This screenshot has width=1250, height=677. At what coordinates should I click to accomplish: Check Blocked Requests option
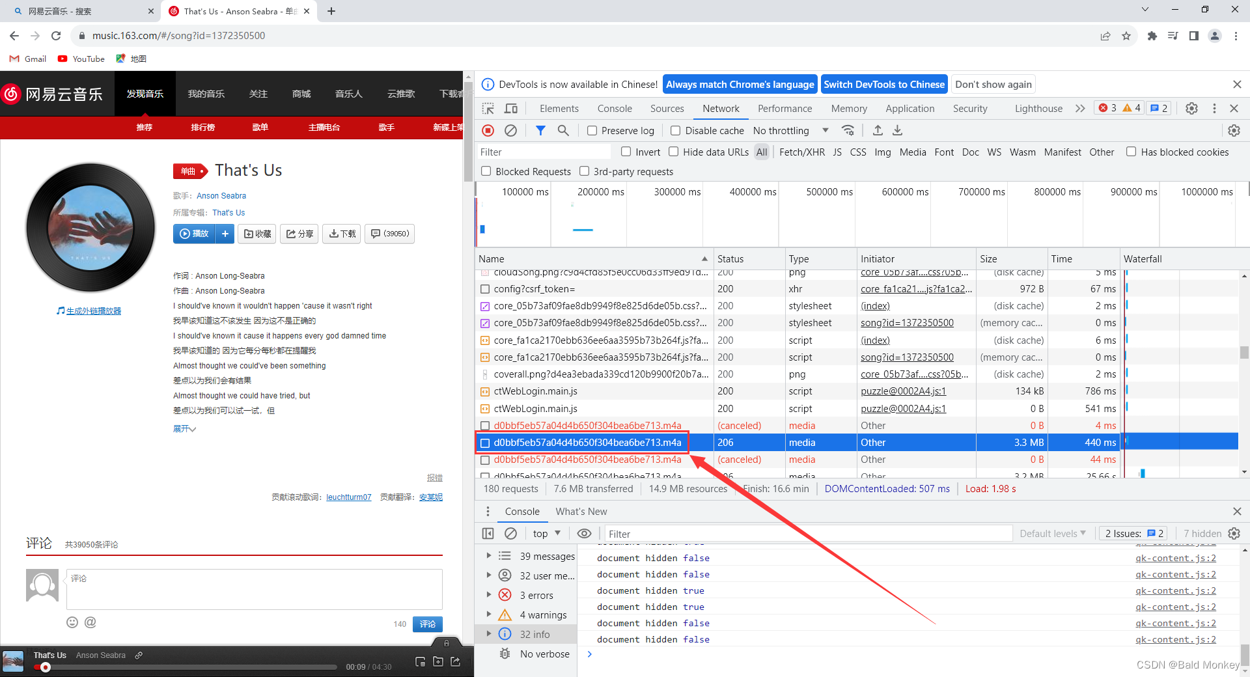click(x=486, y=171)
